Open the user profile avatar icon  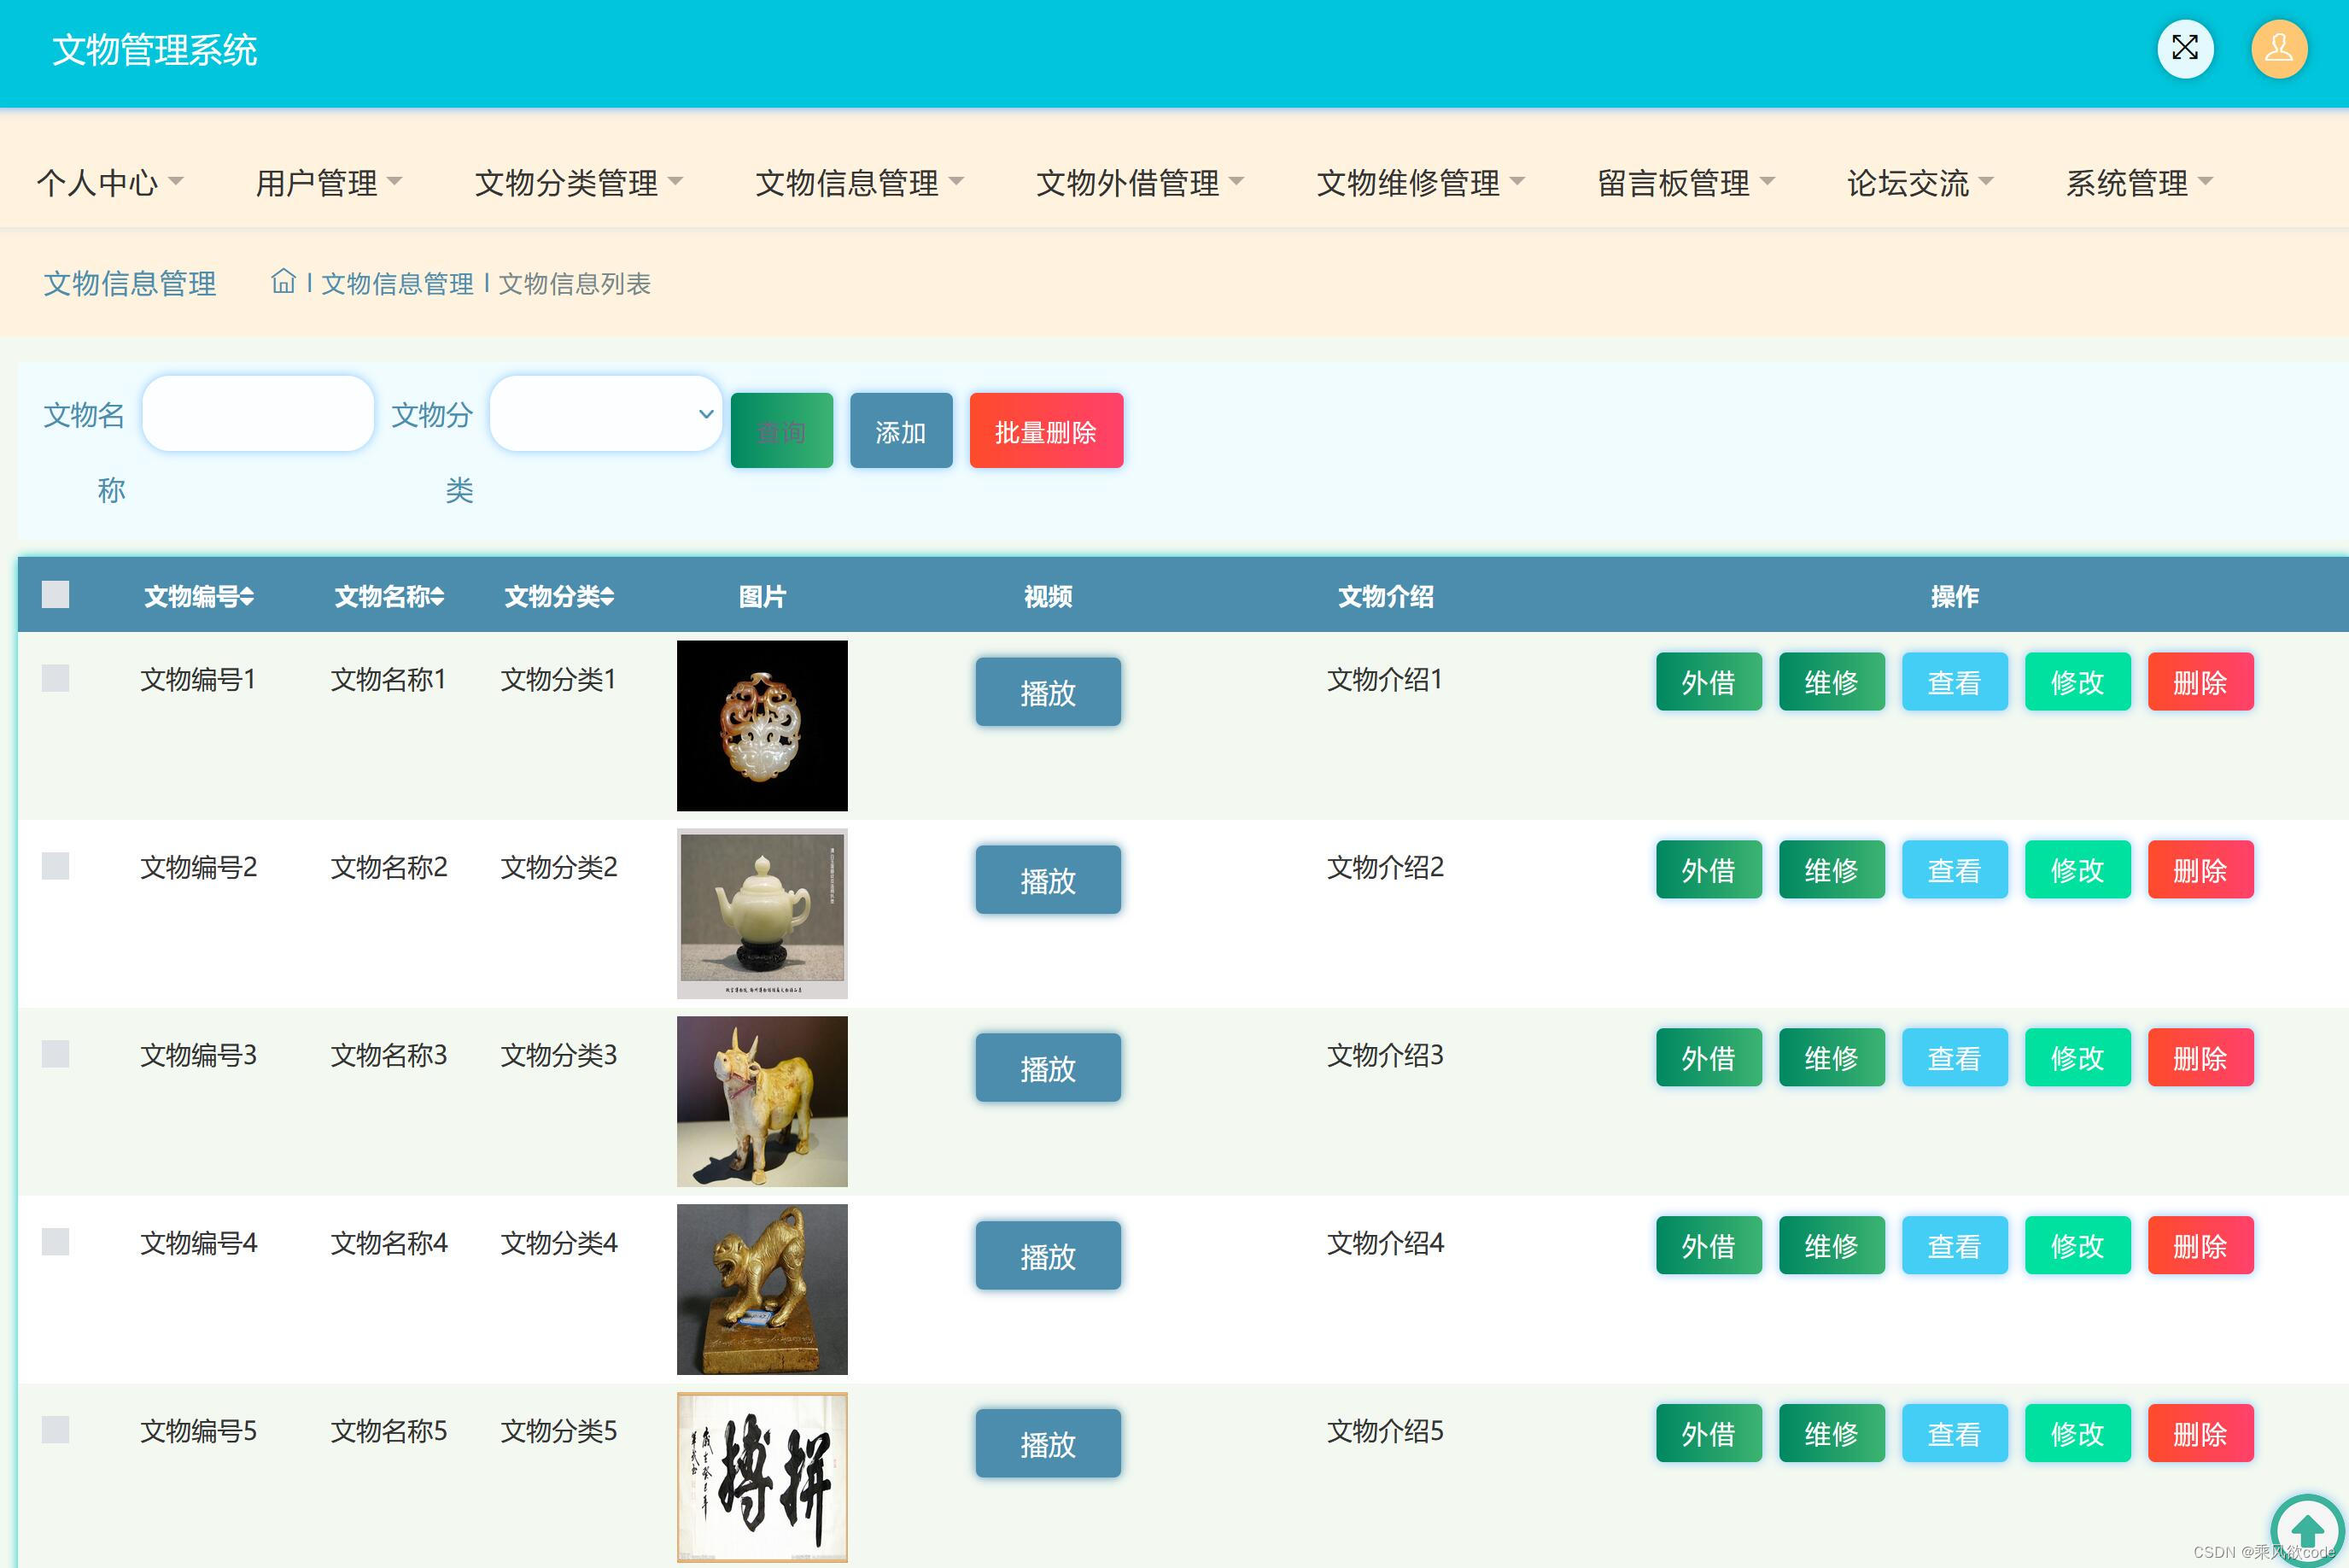point(2278,48)
